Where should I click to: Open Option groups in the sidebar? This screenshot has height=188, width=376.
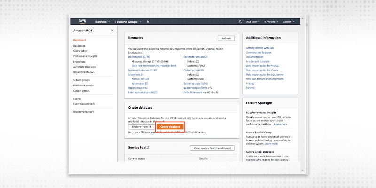click(x=81, y=91)
